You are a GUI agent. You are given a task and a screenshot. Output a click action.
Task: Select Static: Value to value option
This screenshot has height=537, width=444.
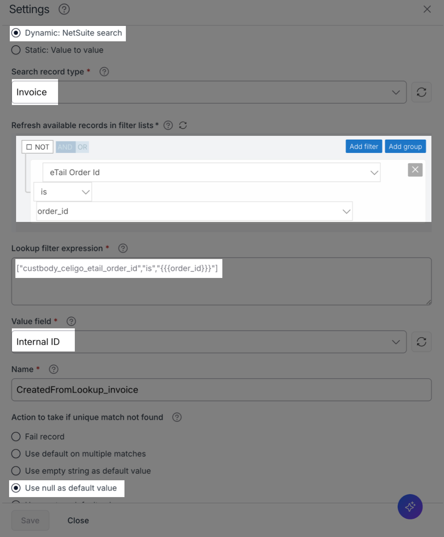57,50
